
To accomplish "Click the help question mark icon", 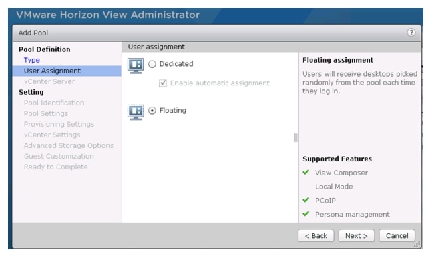I will (x=411, y=33).
